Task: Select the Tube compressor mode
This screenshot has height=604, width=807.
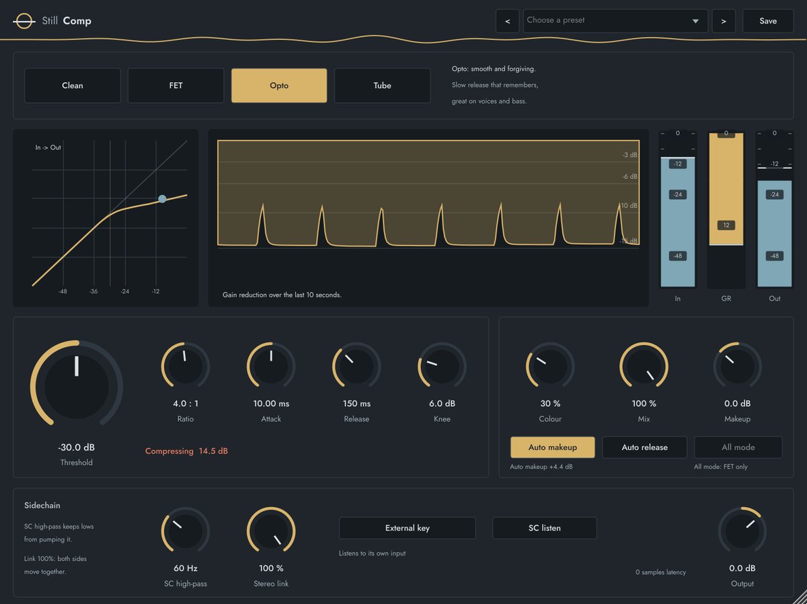Action: coord(382,85)
